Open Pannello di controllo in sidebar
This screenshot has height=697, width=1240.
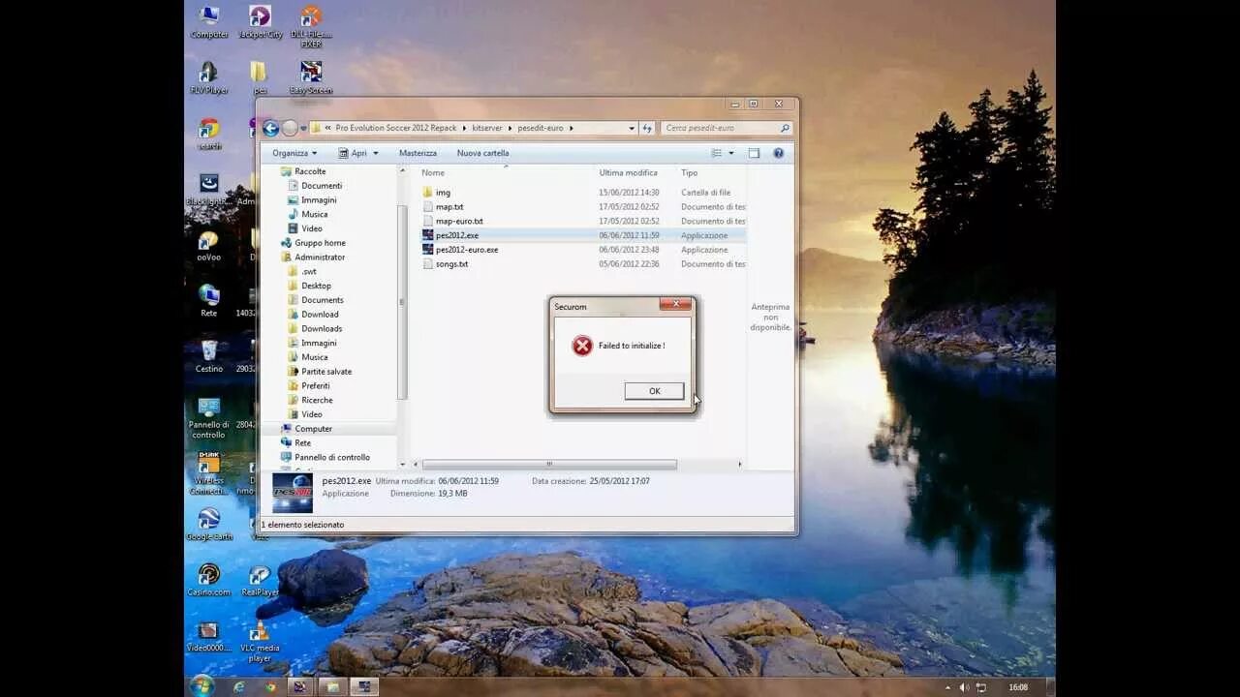331,457
